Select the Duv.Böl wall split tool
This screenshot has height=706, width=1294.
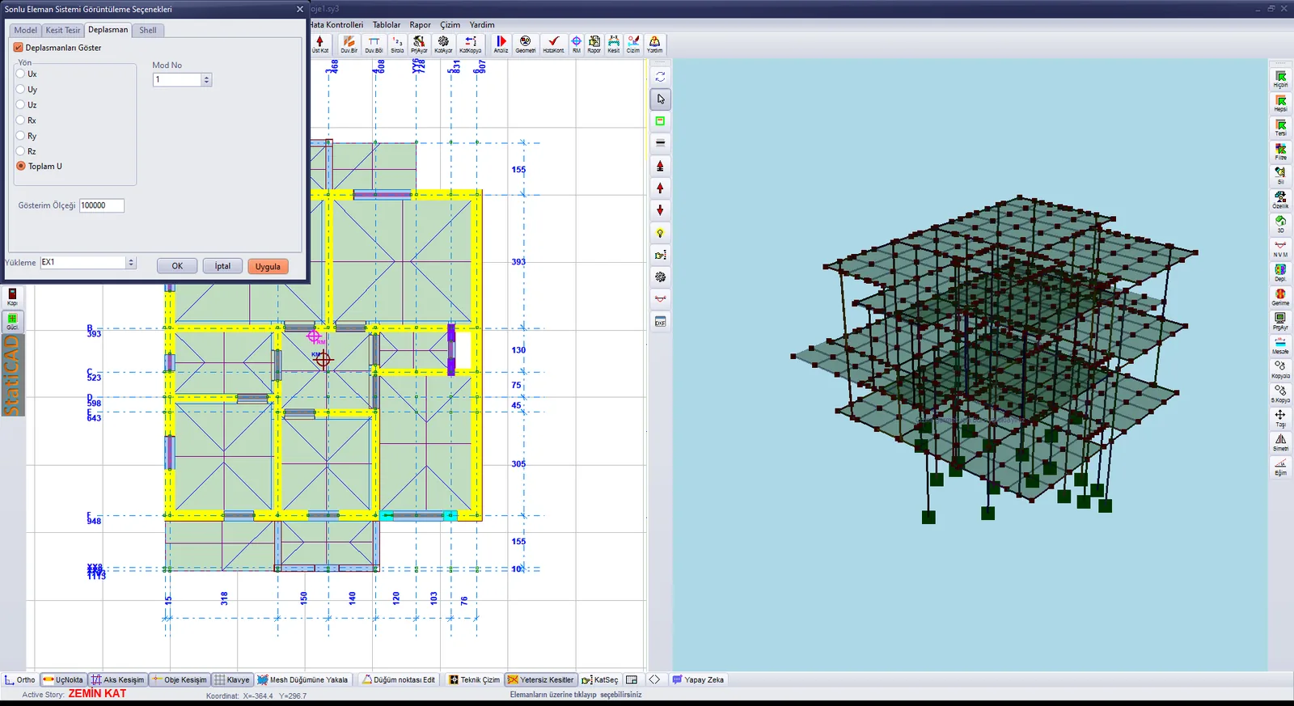coord(374,44)
